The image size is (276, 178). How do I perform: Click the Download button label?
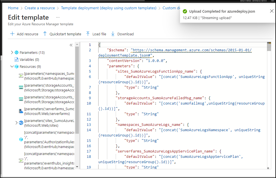pos(126,34)
